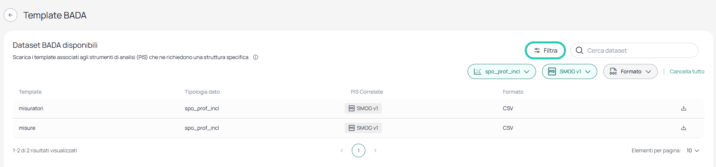Click SMOG v1 tag in misuratori row
Image resolution: width=716 pixels, height=167 pixels.
[363, 108]
